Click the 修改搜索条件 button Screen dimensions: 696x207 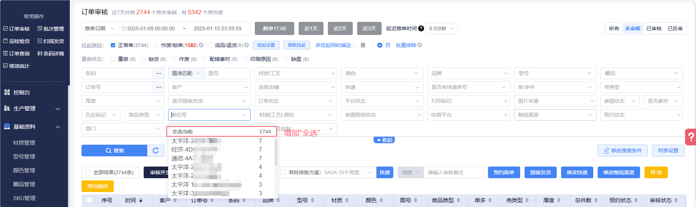[x=623, y=151]
